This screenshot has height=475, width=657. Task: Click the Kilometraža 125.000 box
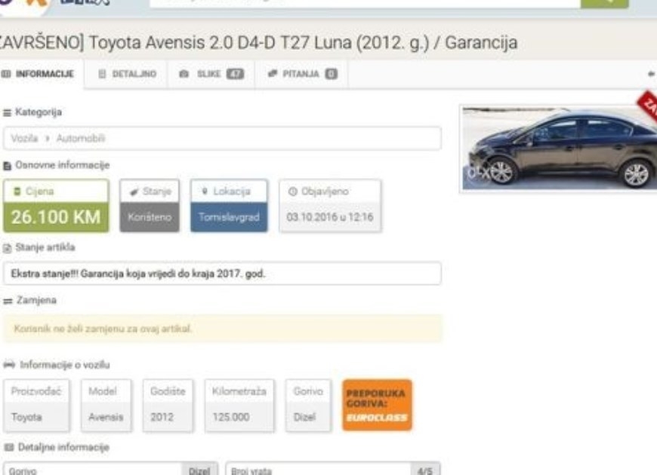(239, 405)
